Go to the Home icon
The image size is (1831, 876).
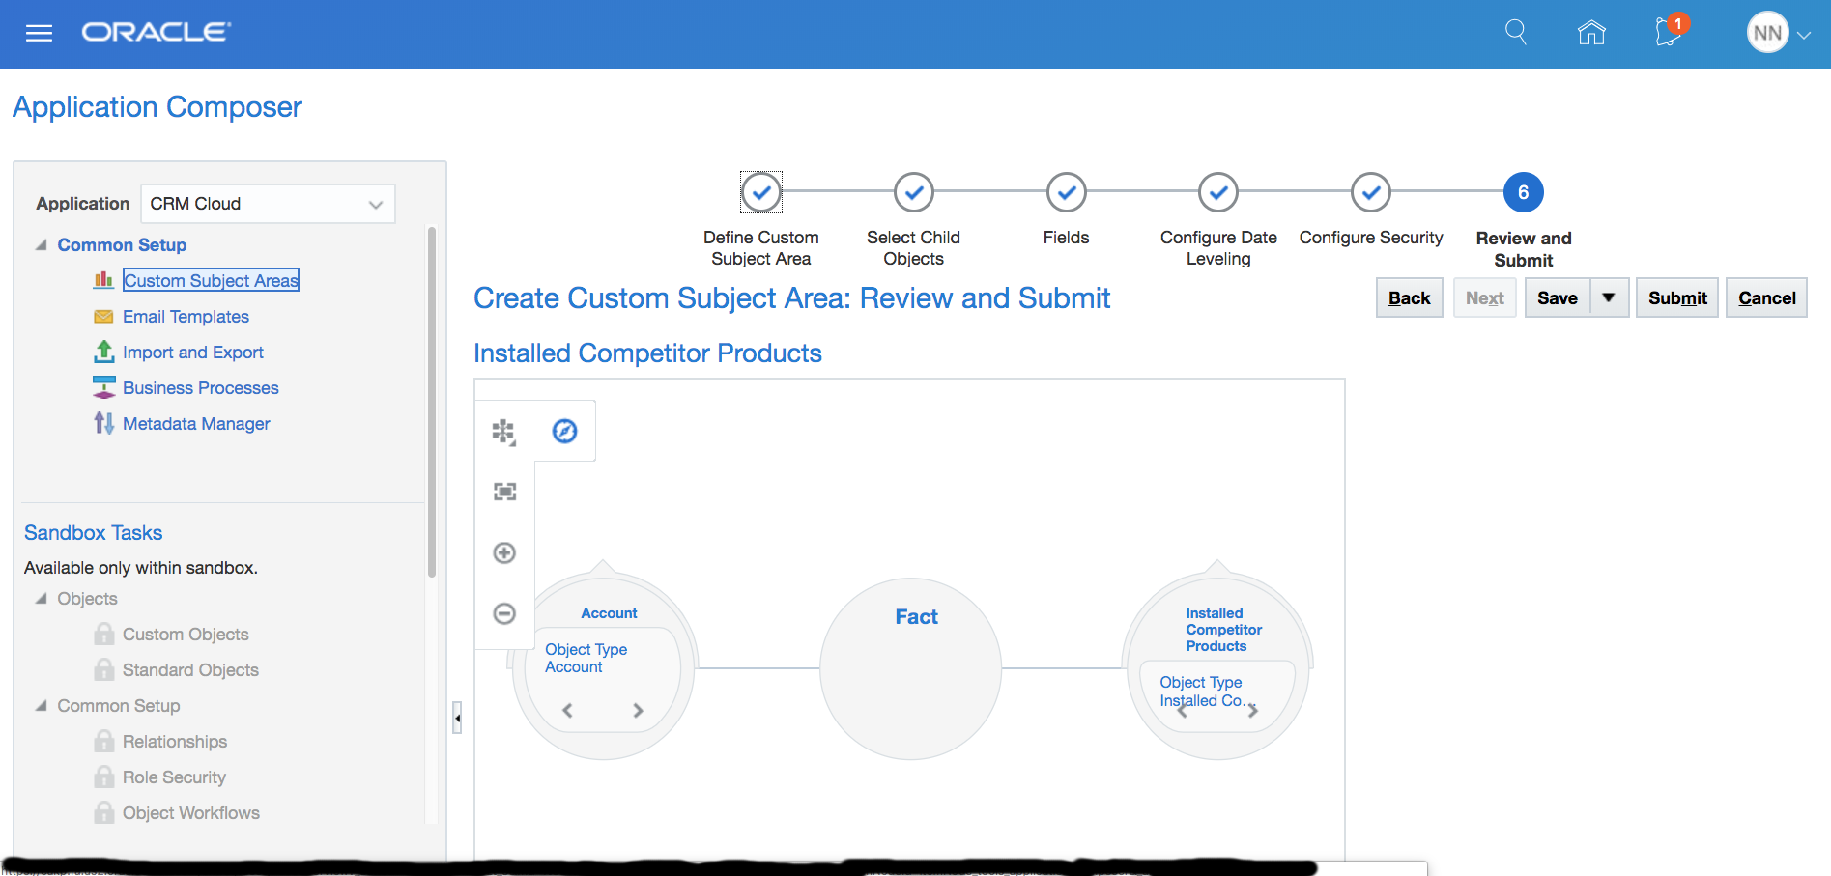(1591, 33)
